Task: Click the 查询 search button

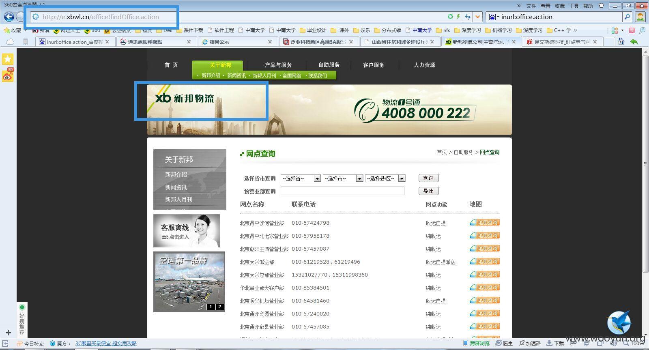Action: click(x=428, y=178)
